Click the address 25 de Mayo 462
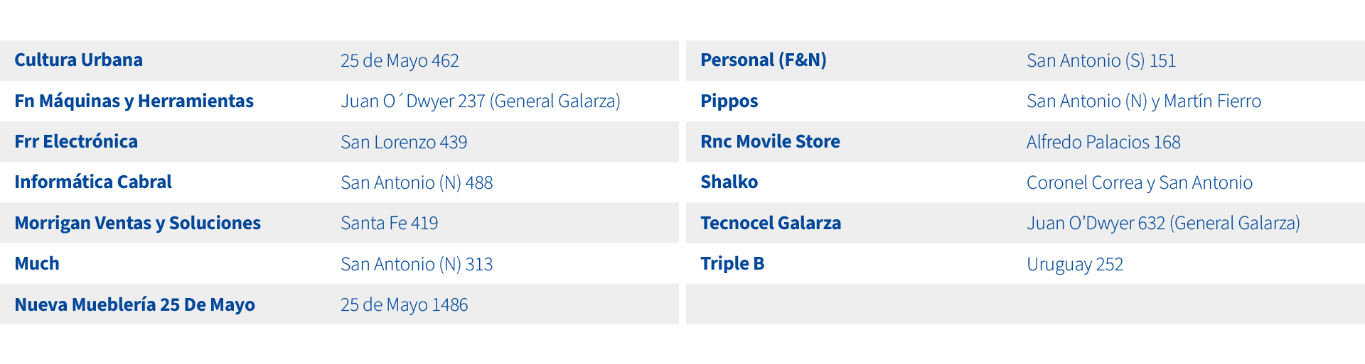 pos(400,61)
